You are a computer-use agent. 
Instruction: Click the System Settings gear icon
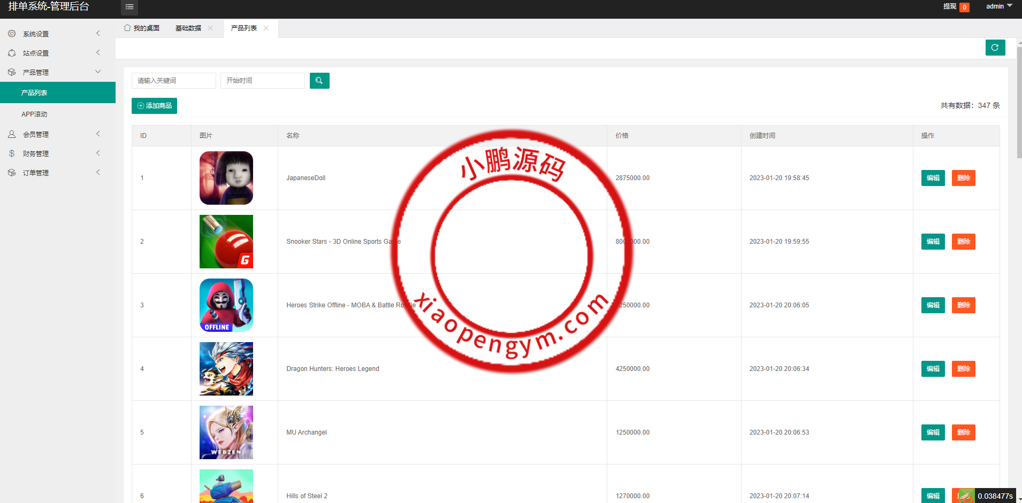pyautogui.click(x=12, y=34)
